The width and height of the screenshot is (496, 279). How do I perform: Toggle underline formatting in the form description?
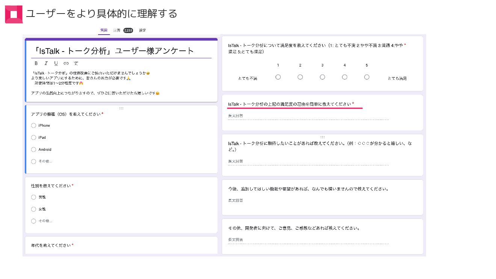pos(56,64)
